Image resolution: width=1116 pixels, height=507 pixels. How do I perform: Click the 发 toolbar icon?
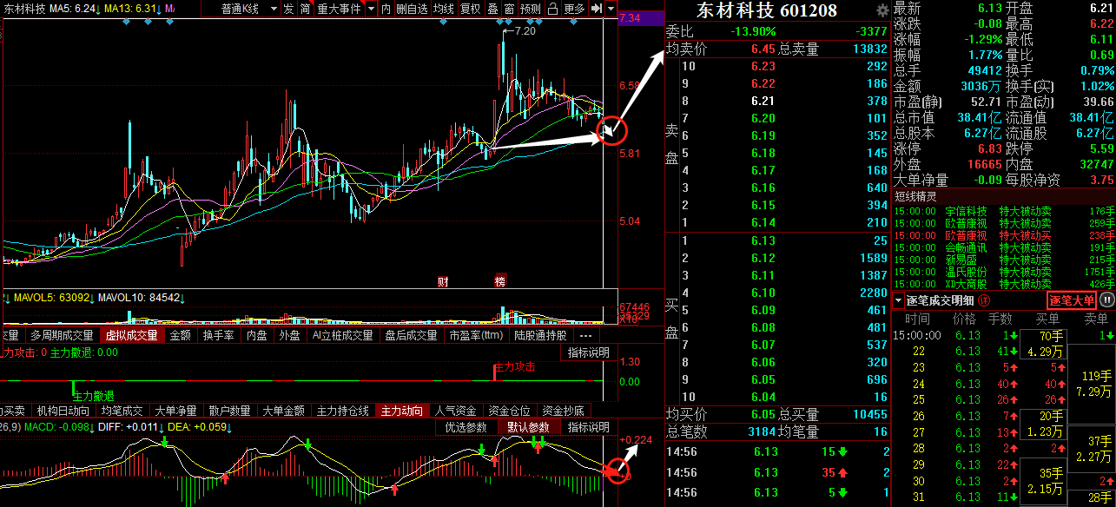point(288,9)
